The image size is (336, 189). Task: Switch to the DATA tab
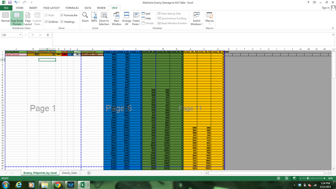(88, 8)
